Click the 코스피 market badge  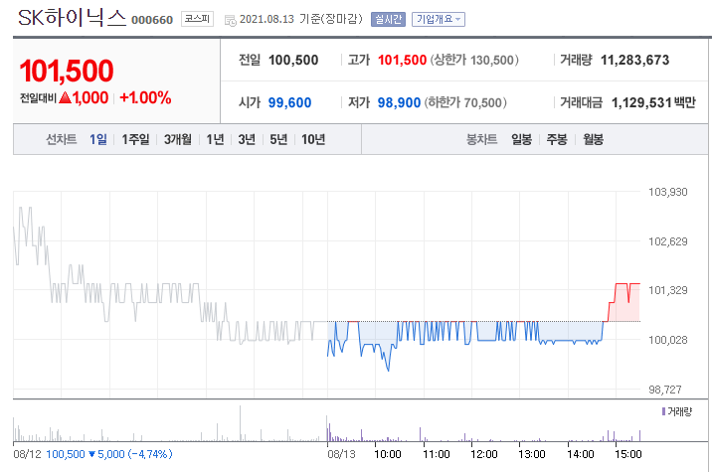197,19
